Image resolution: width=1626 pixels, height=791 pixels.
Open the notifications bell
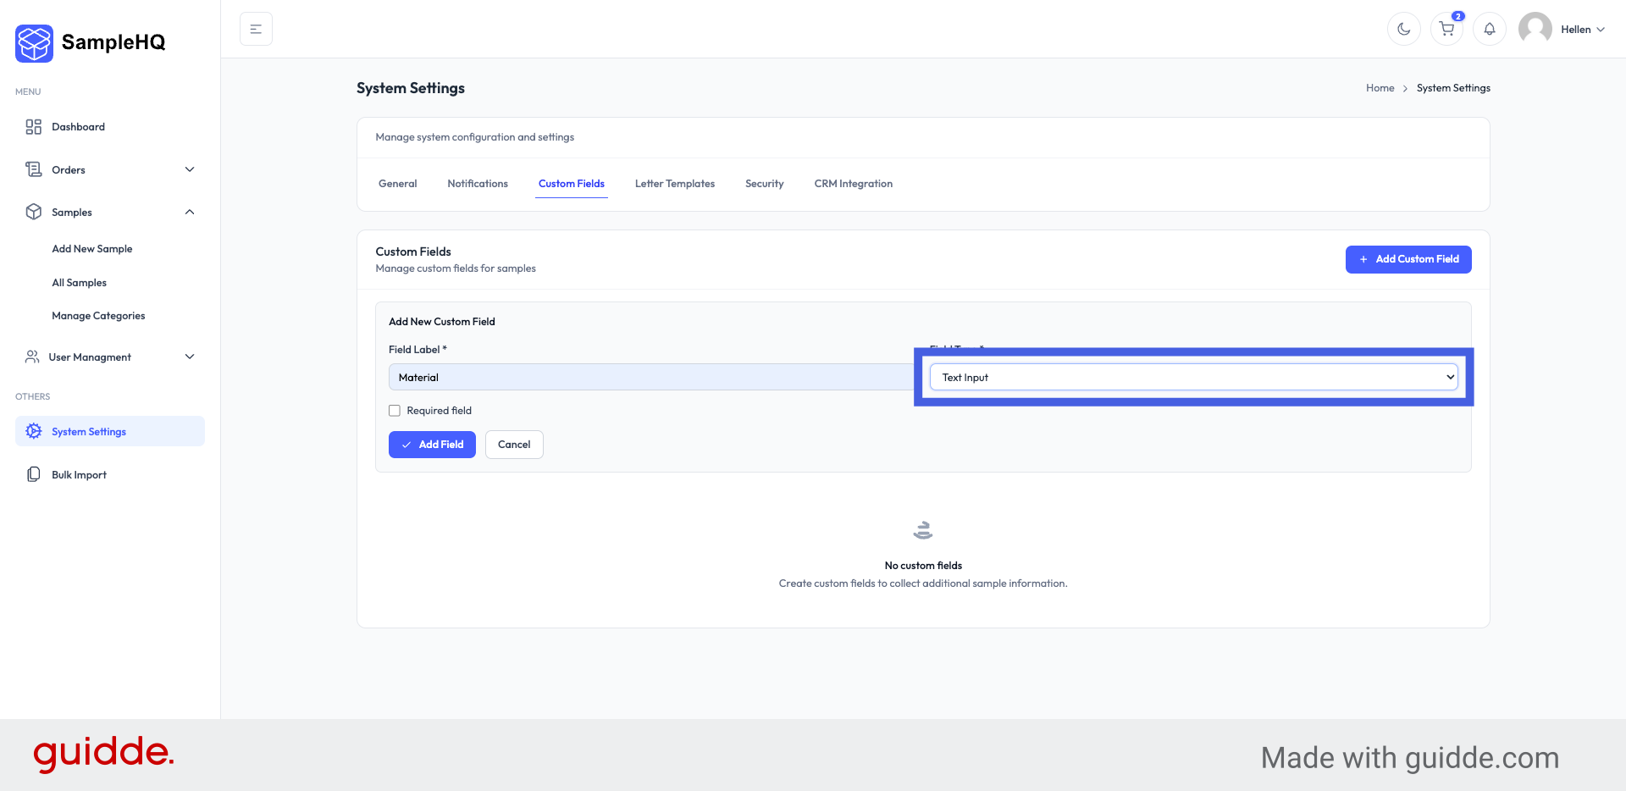pos(1490,29)
